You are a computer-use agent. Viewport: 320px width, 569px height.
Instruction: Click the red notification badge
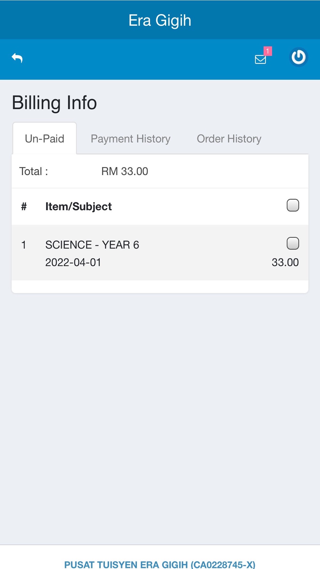(268, 51)
